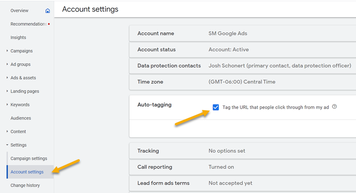Expand the Content section arrow

point(7,132)
